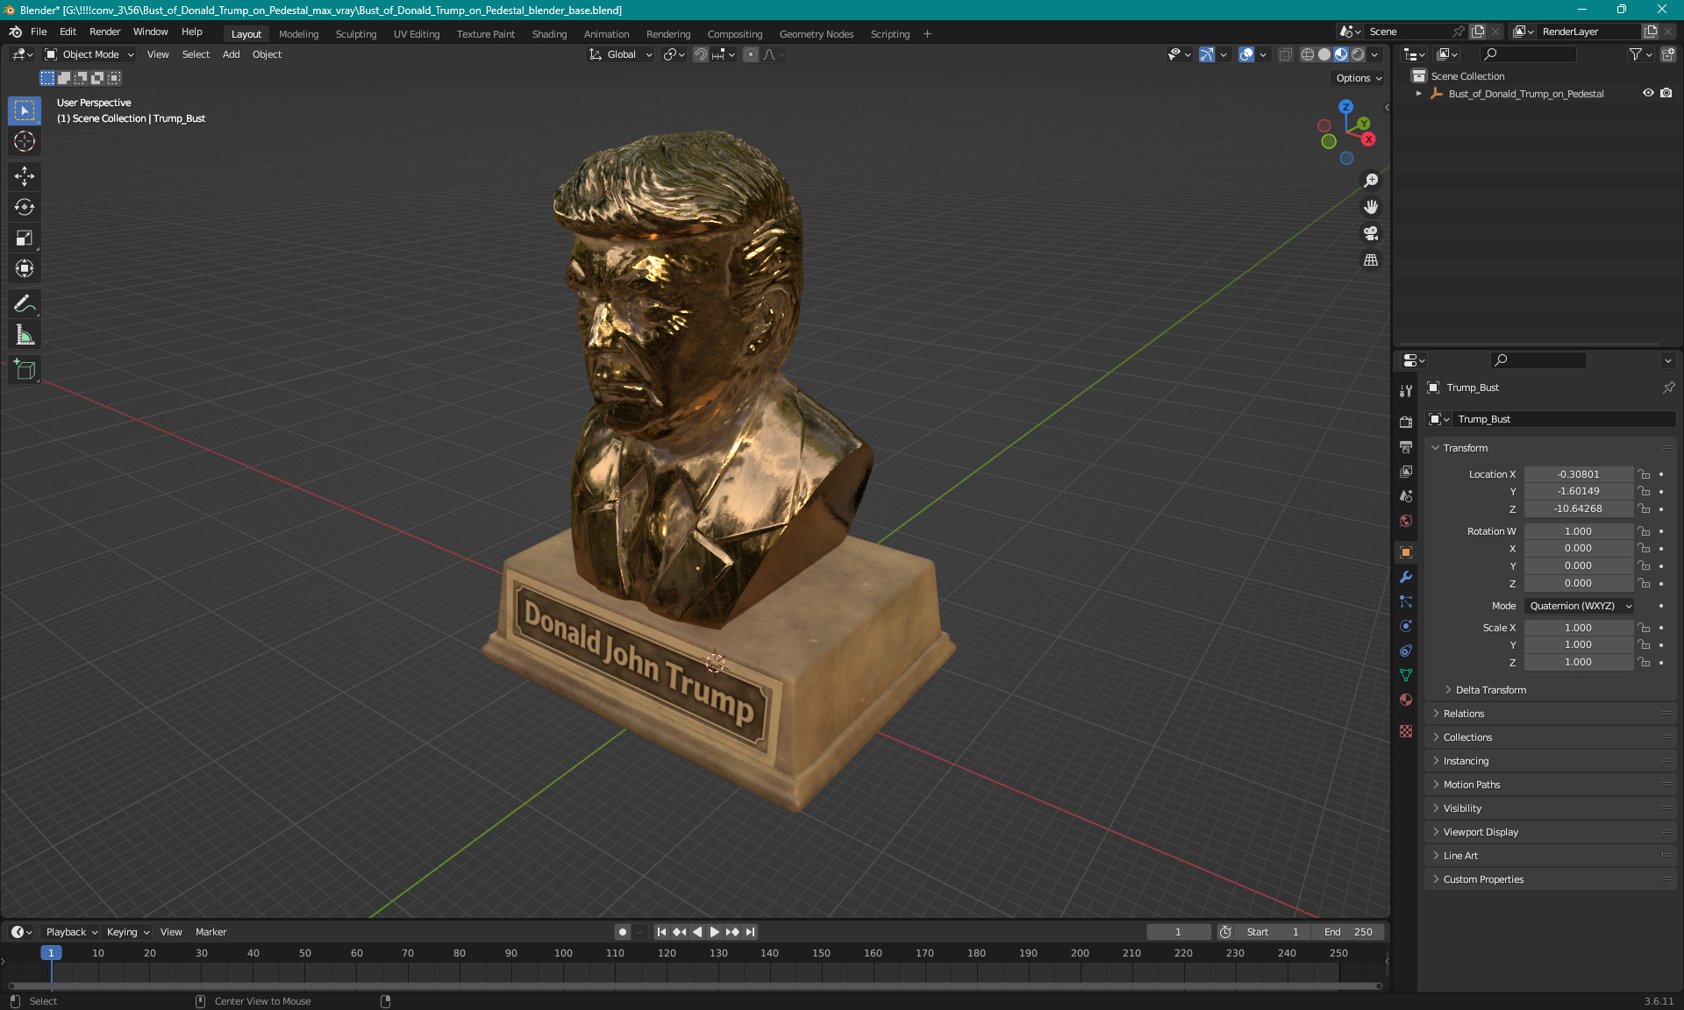
Task: Select the Transform tool
Action: click(x=25, y=268)
